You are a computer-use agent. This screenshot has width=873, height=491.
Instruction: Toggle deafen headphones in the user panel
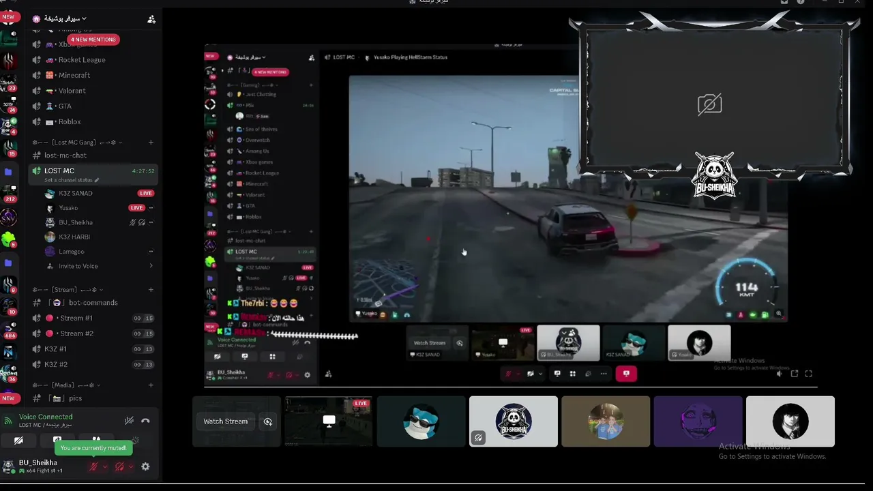point(119,466)
